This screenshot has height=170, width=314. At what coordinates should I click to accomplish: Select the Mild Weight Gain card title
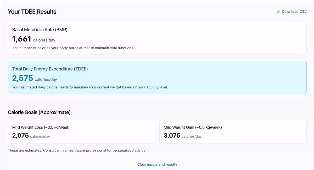[x=193, y=127]
